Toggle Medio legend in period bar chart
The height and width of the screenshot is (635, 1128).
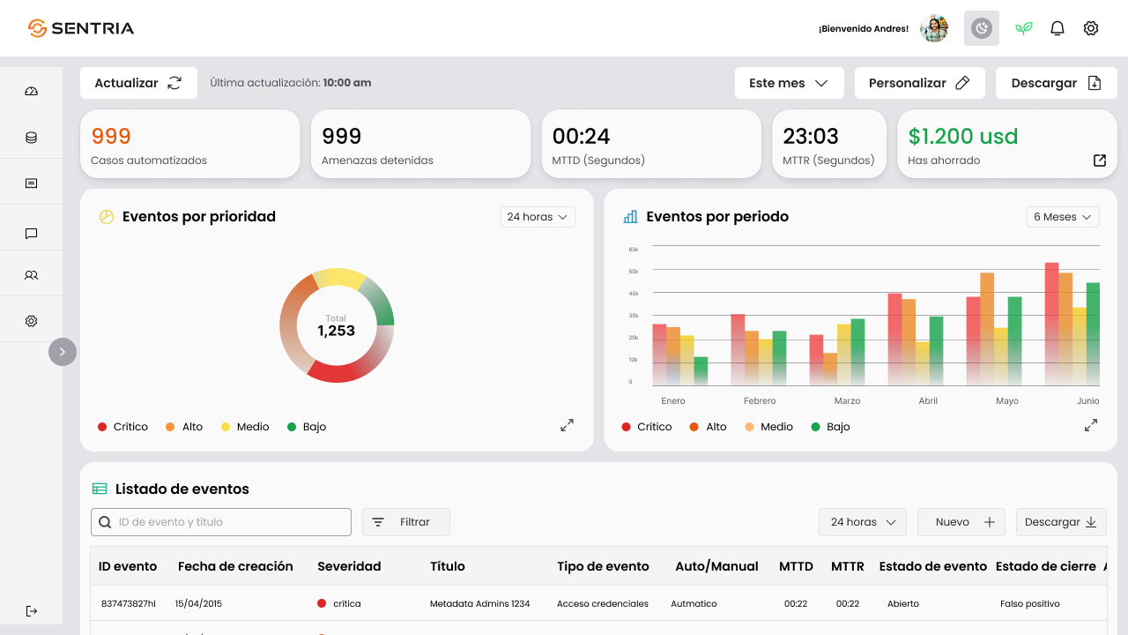tap(769, 427)
